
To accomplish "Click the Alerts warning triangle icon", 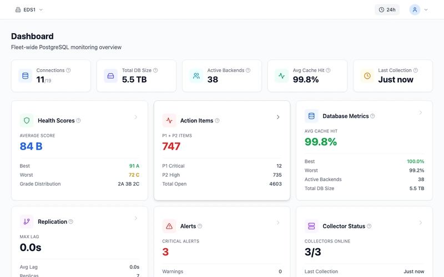I will 169,226.
